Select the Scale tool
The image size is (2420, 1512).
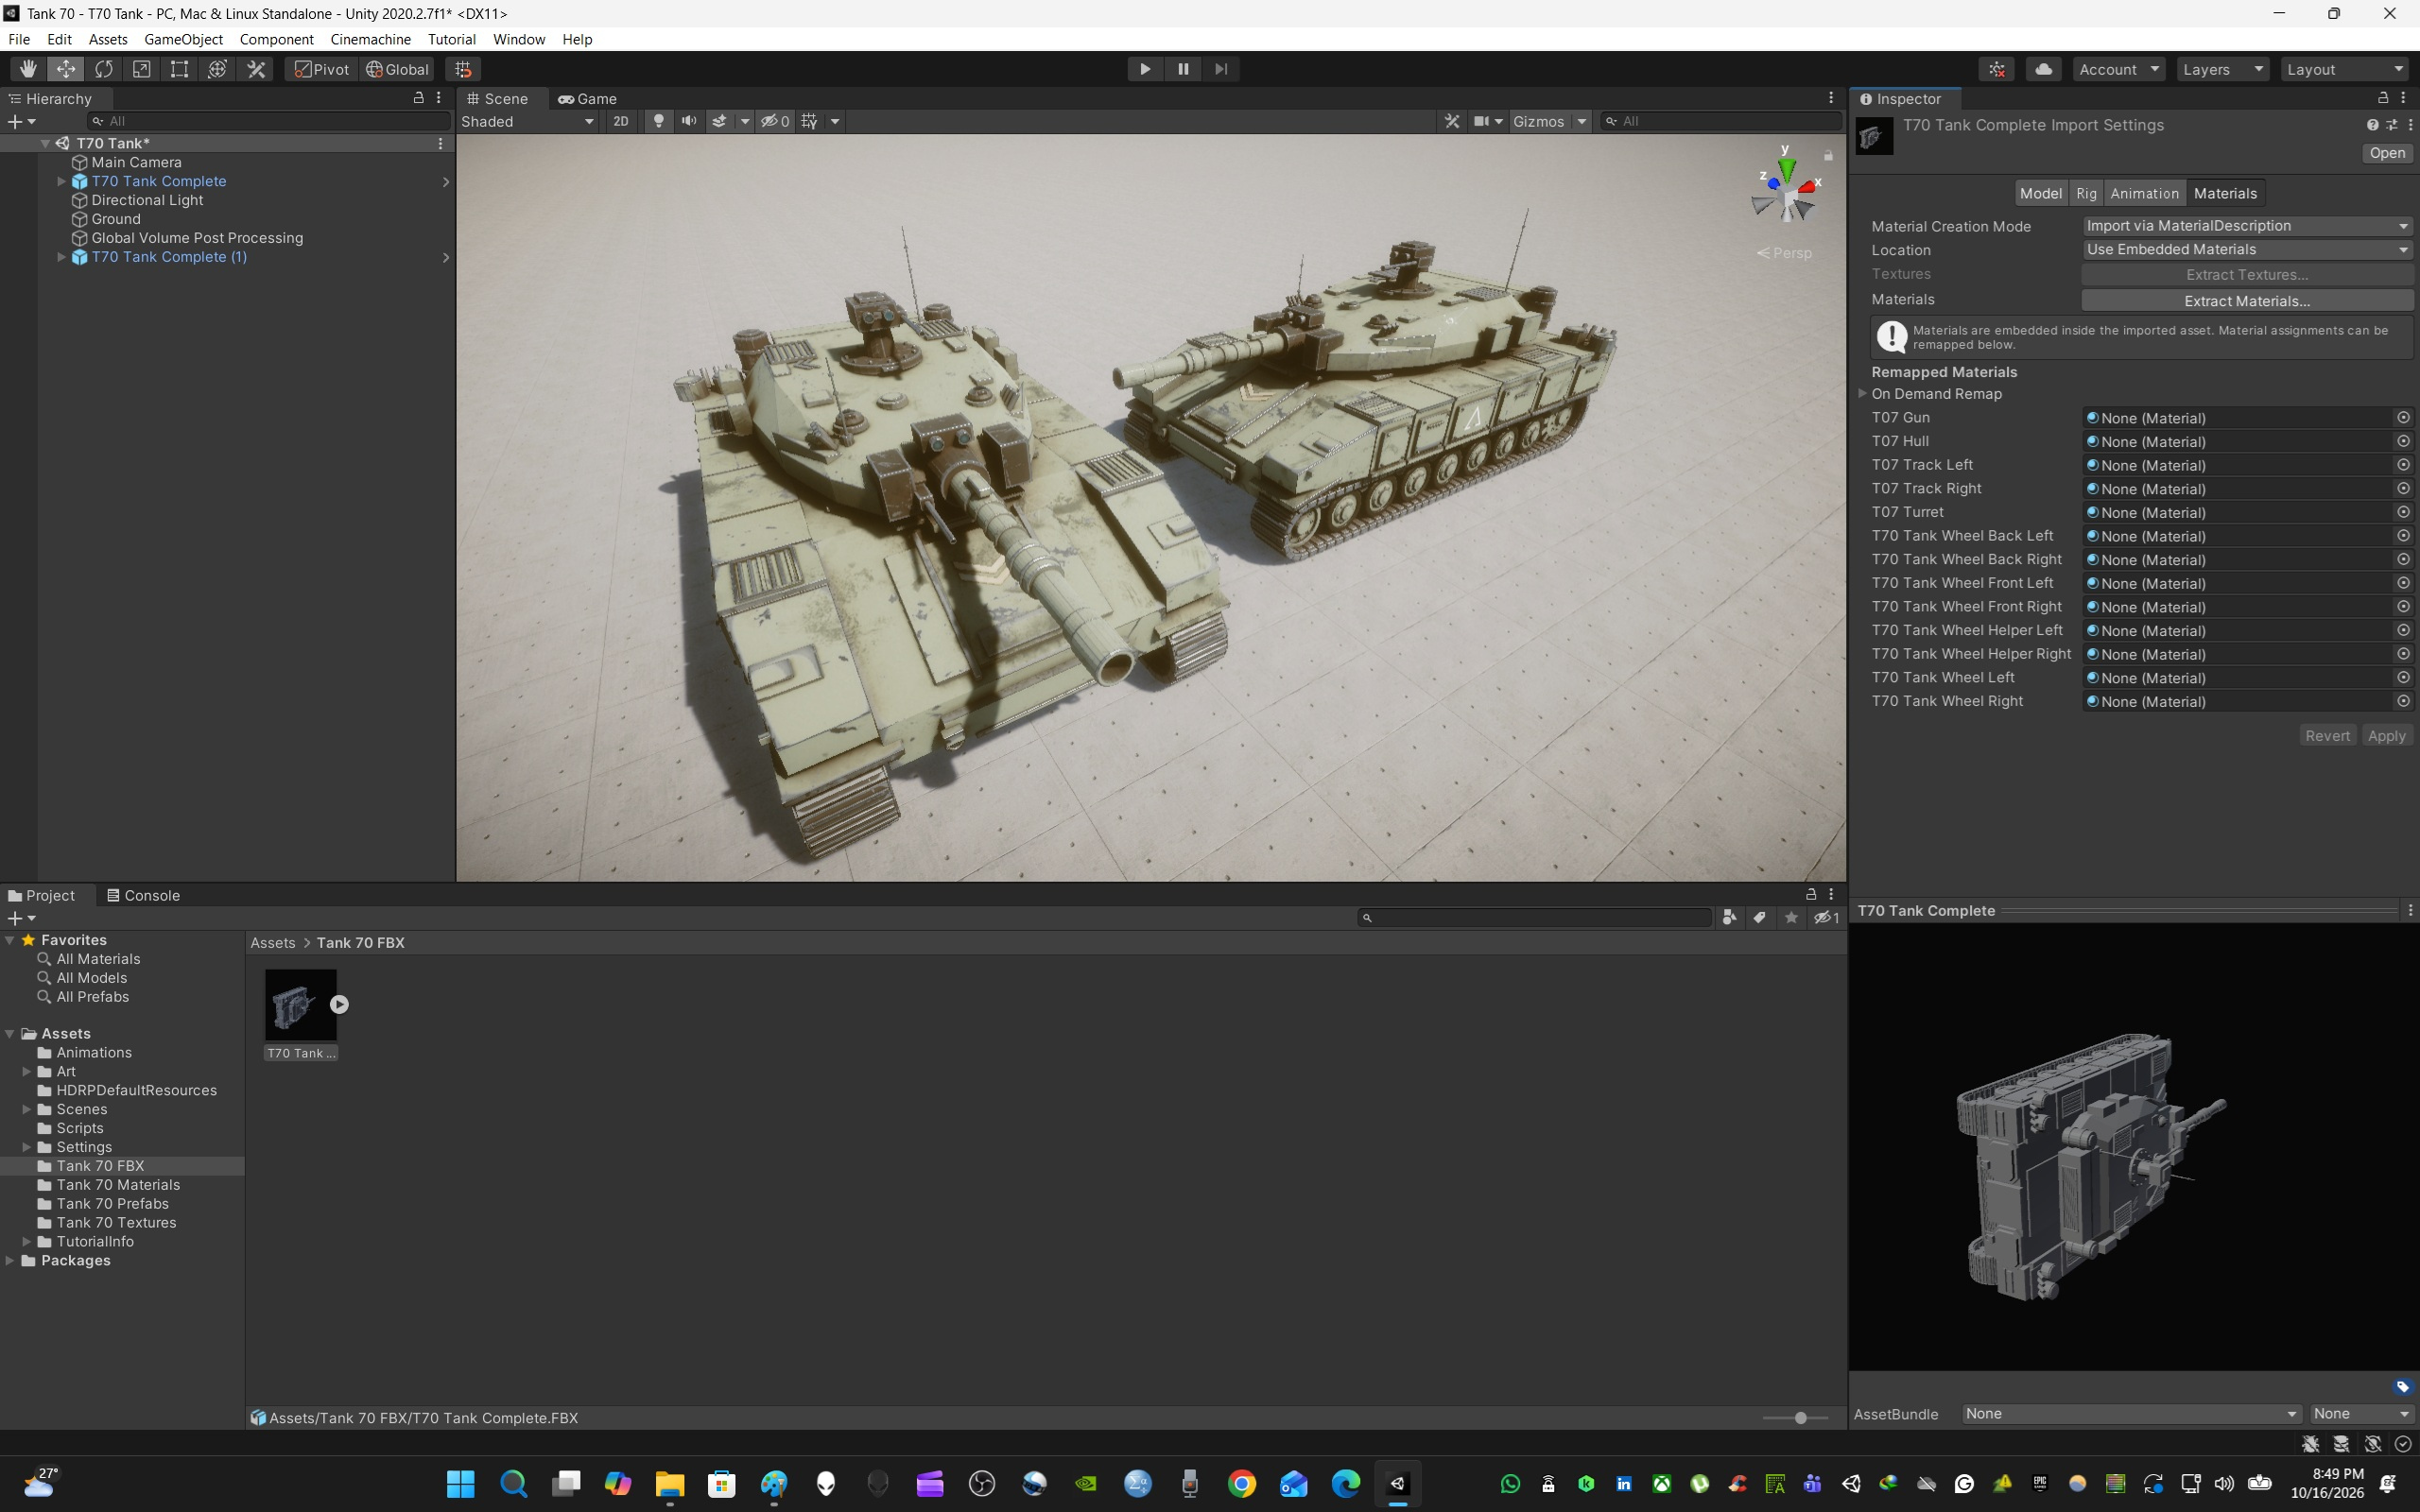pos(142,69)
